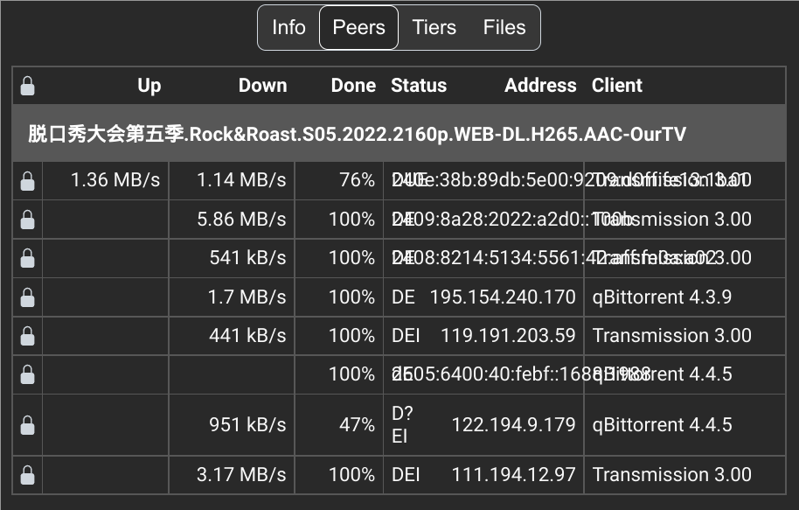The height and width of the screenshot is (510, 799).
Task: Sort peers by the Up column
Action: 149,85
